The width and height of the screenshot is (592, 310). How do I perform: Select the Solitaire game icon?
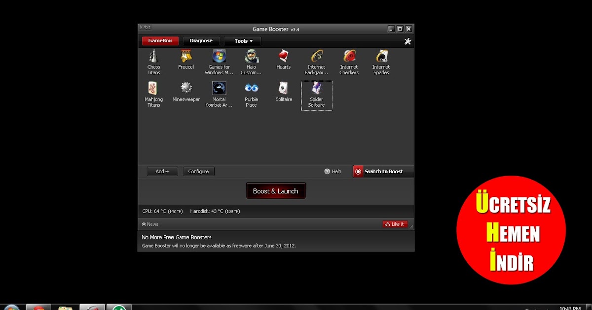coord(283,88)
